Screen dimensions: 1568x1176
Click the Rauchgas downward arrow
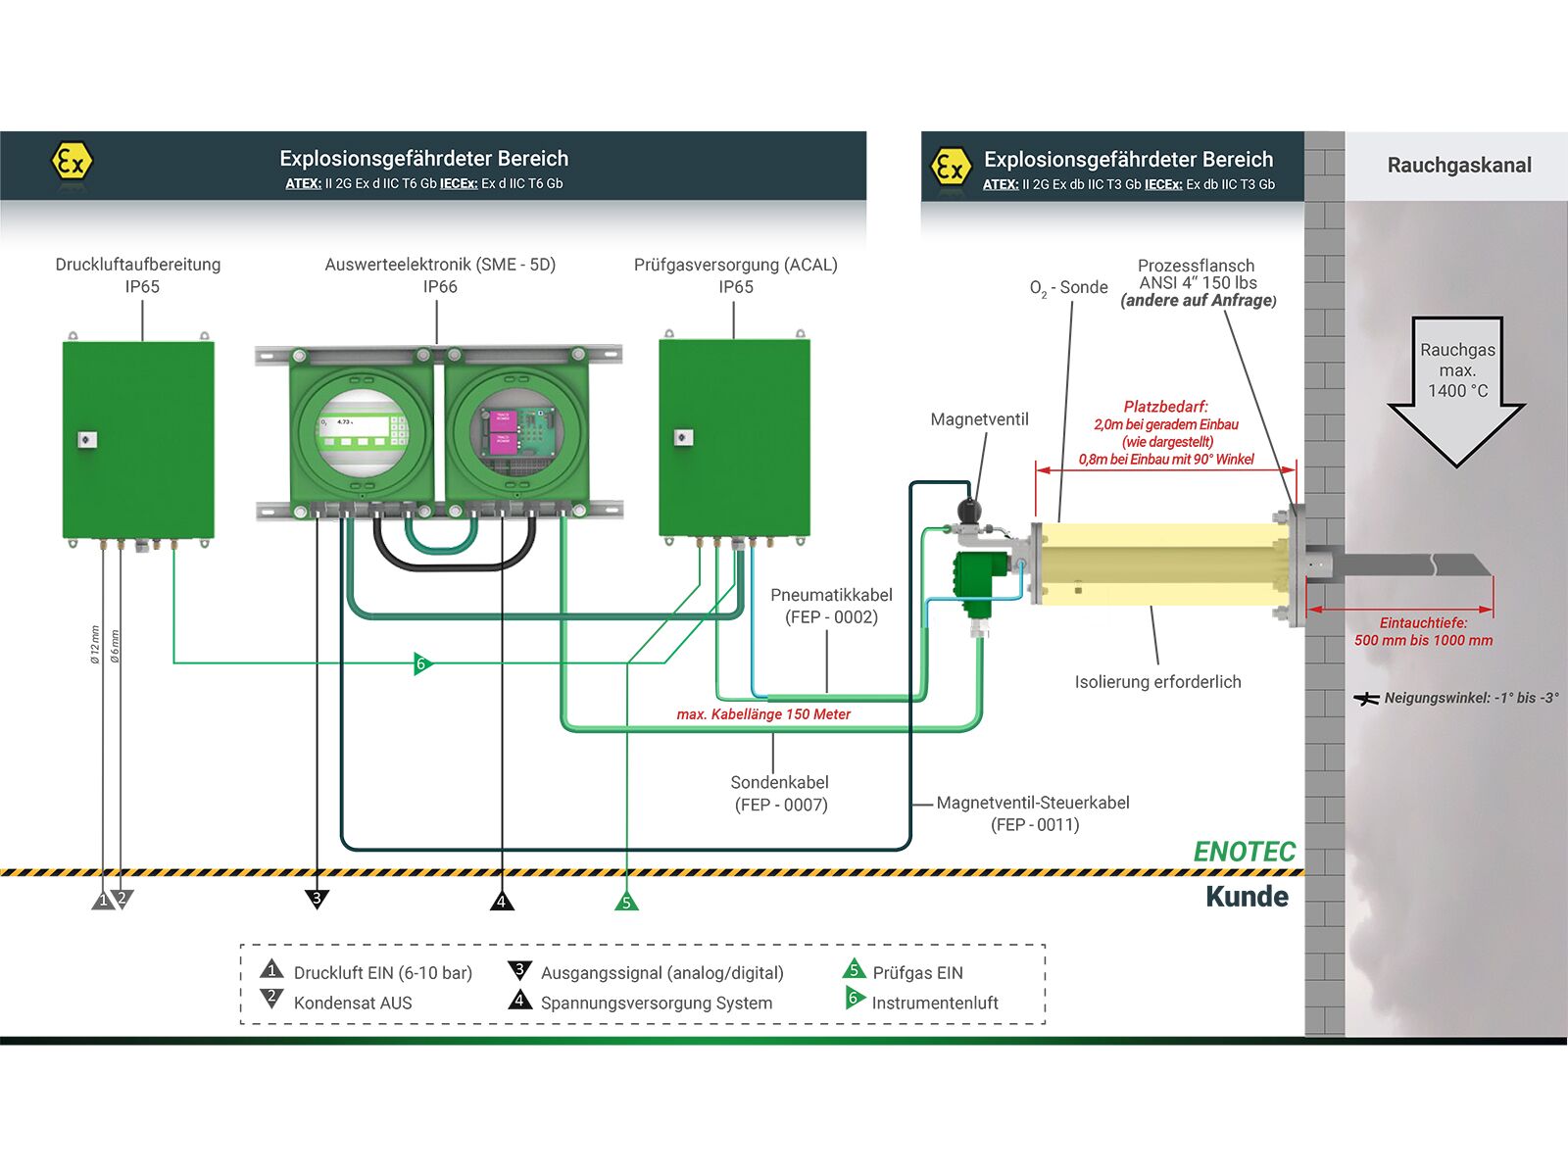click(x=1457, y=391)
